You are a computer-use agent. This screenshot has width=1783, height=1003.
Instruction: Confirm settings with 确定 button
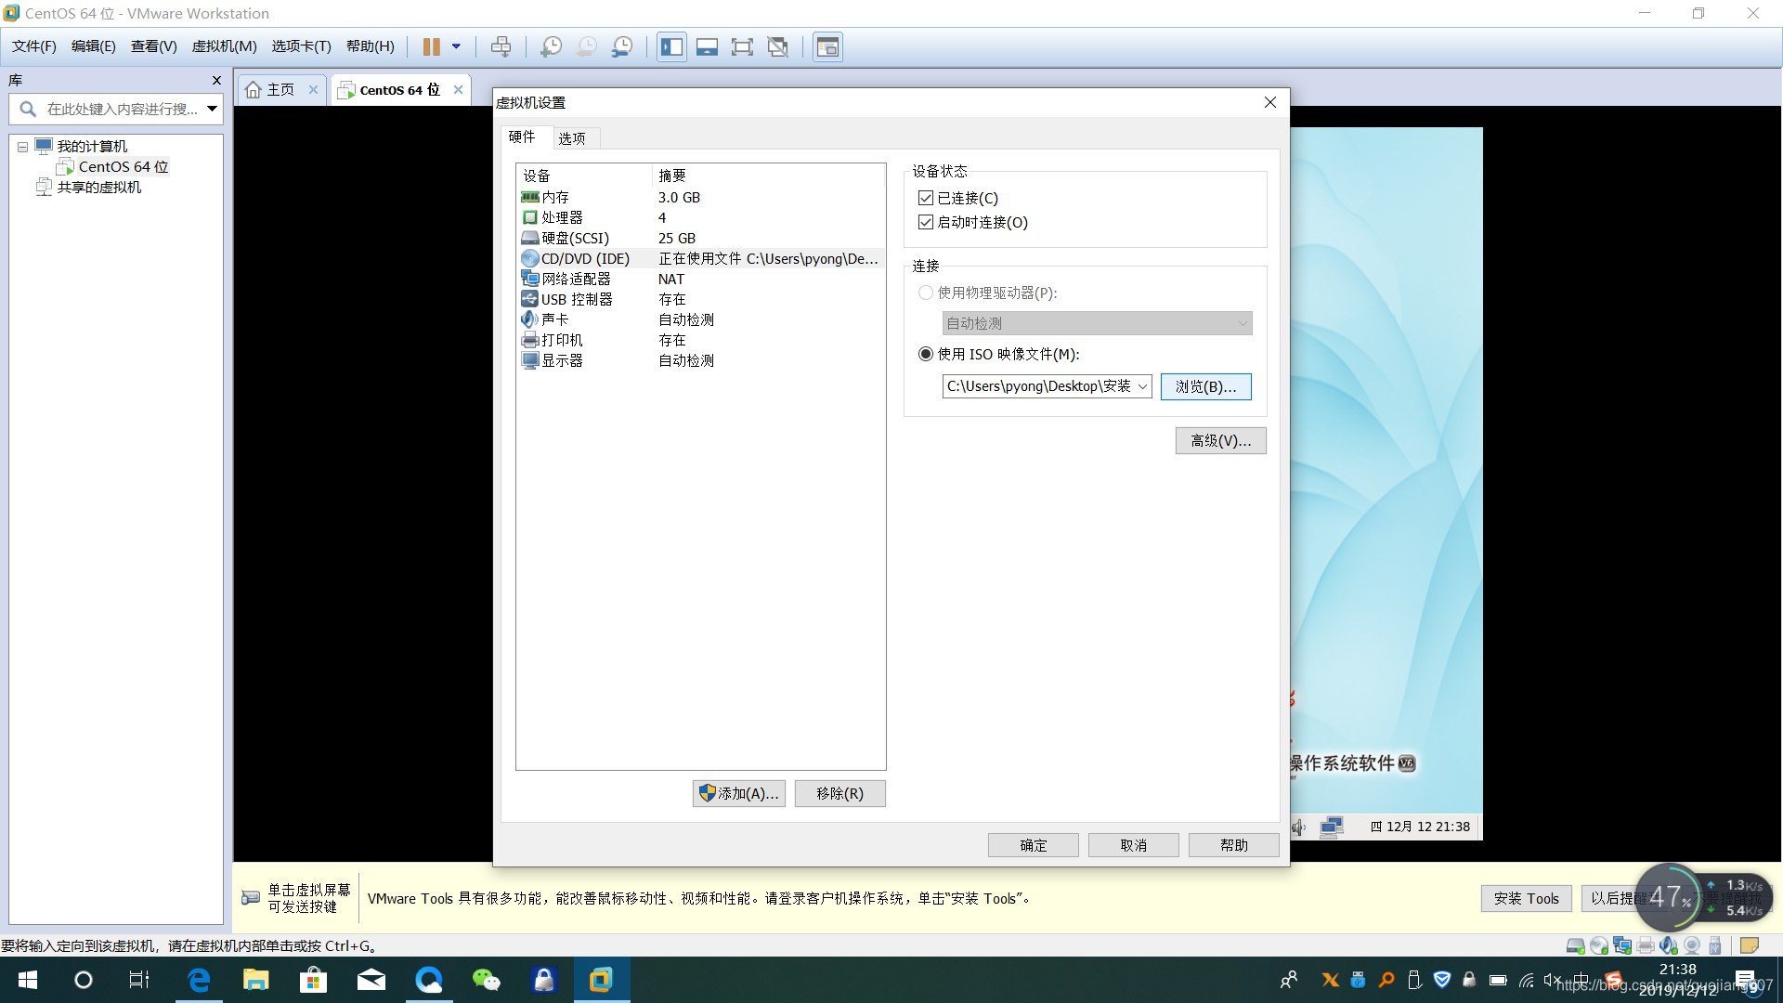(x=1033, y=845)
